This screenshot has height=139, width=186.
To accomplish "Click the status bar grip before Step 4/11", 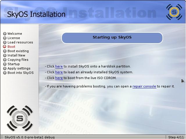I will [166, 137].
